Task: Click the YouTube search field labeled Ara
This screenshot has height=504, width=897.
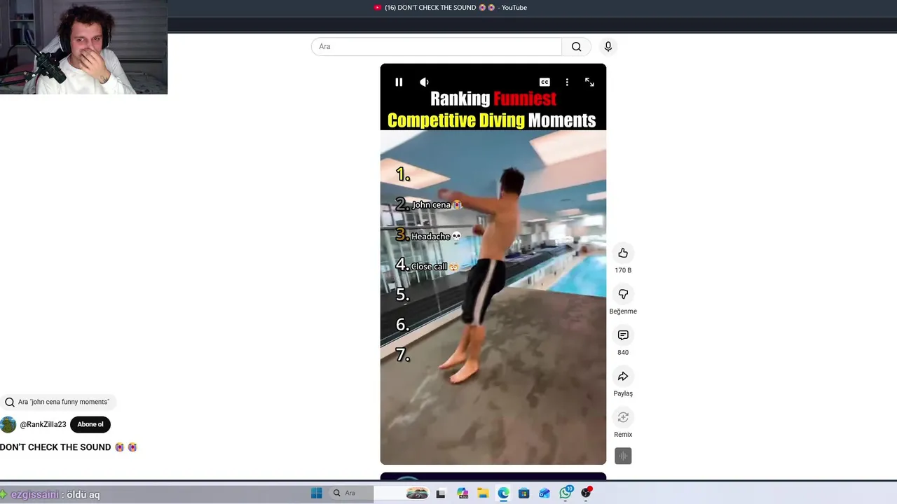Action: (x=436, y=46)
